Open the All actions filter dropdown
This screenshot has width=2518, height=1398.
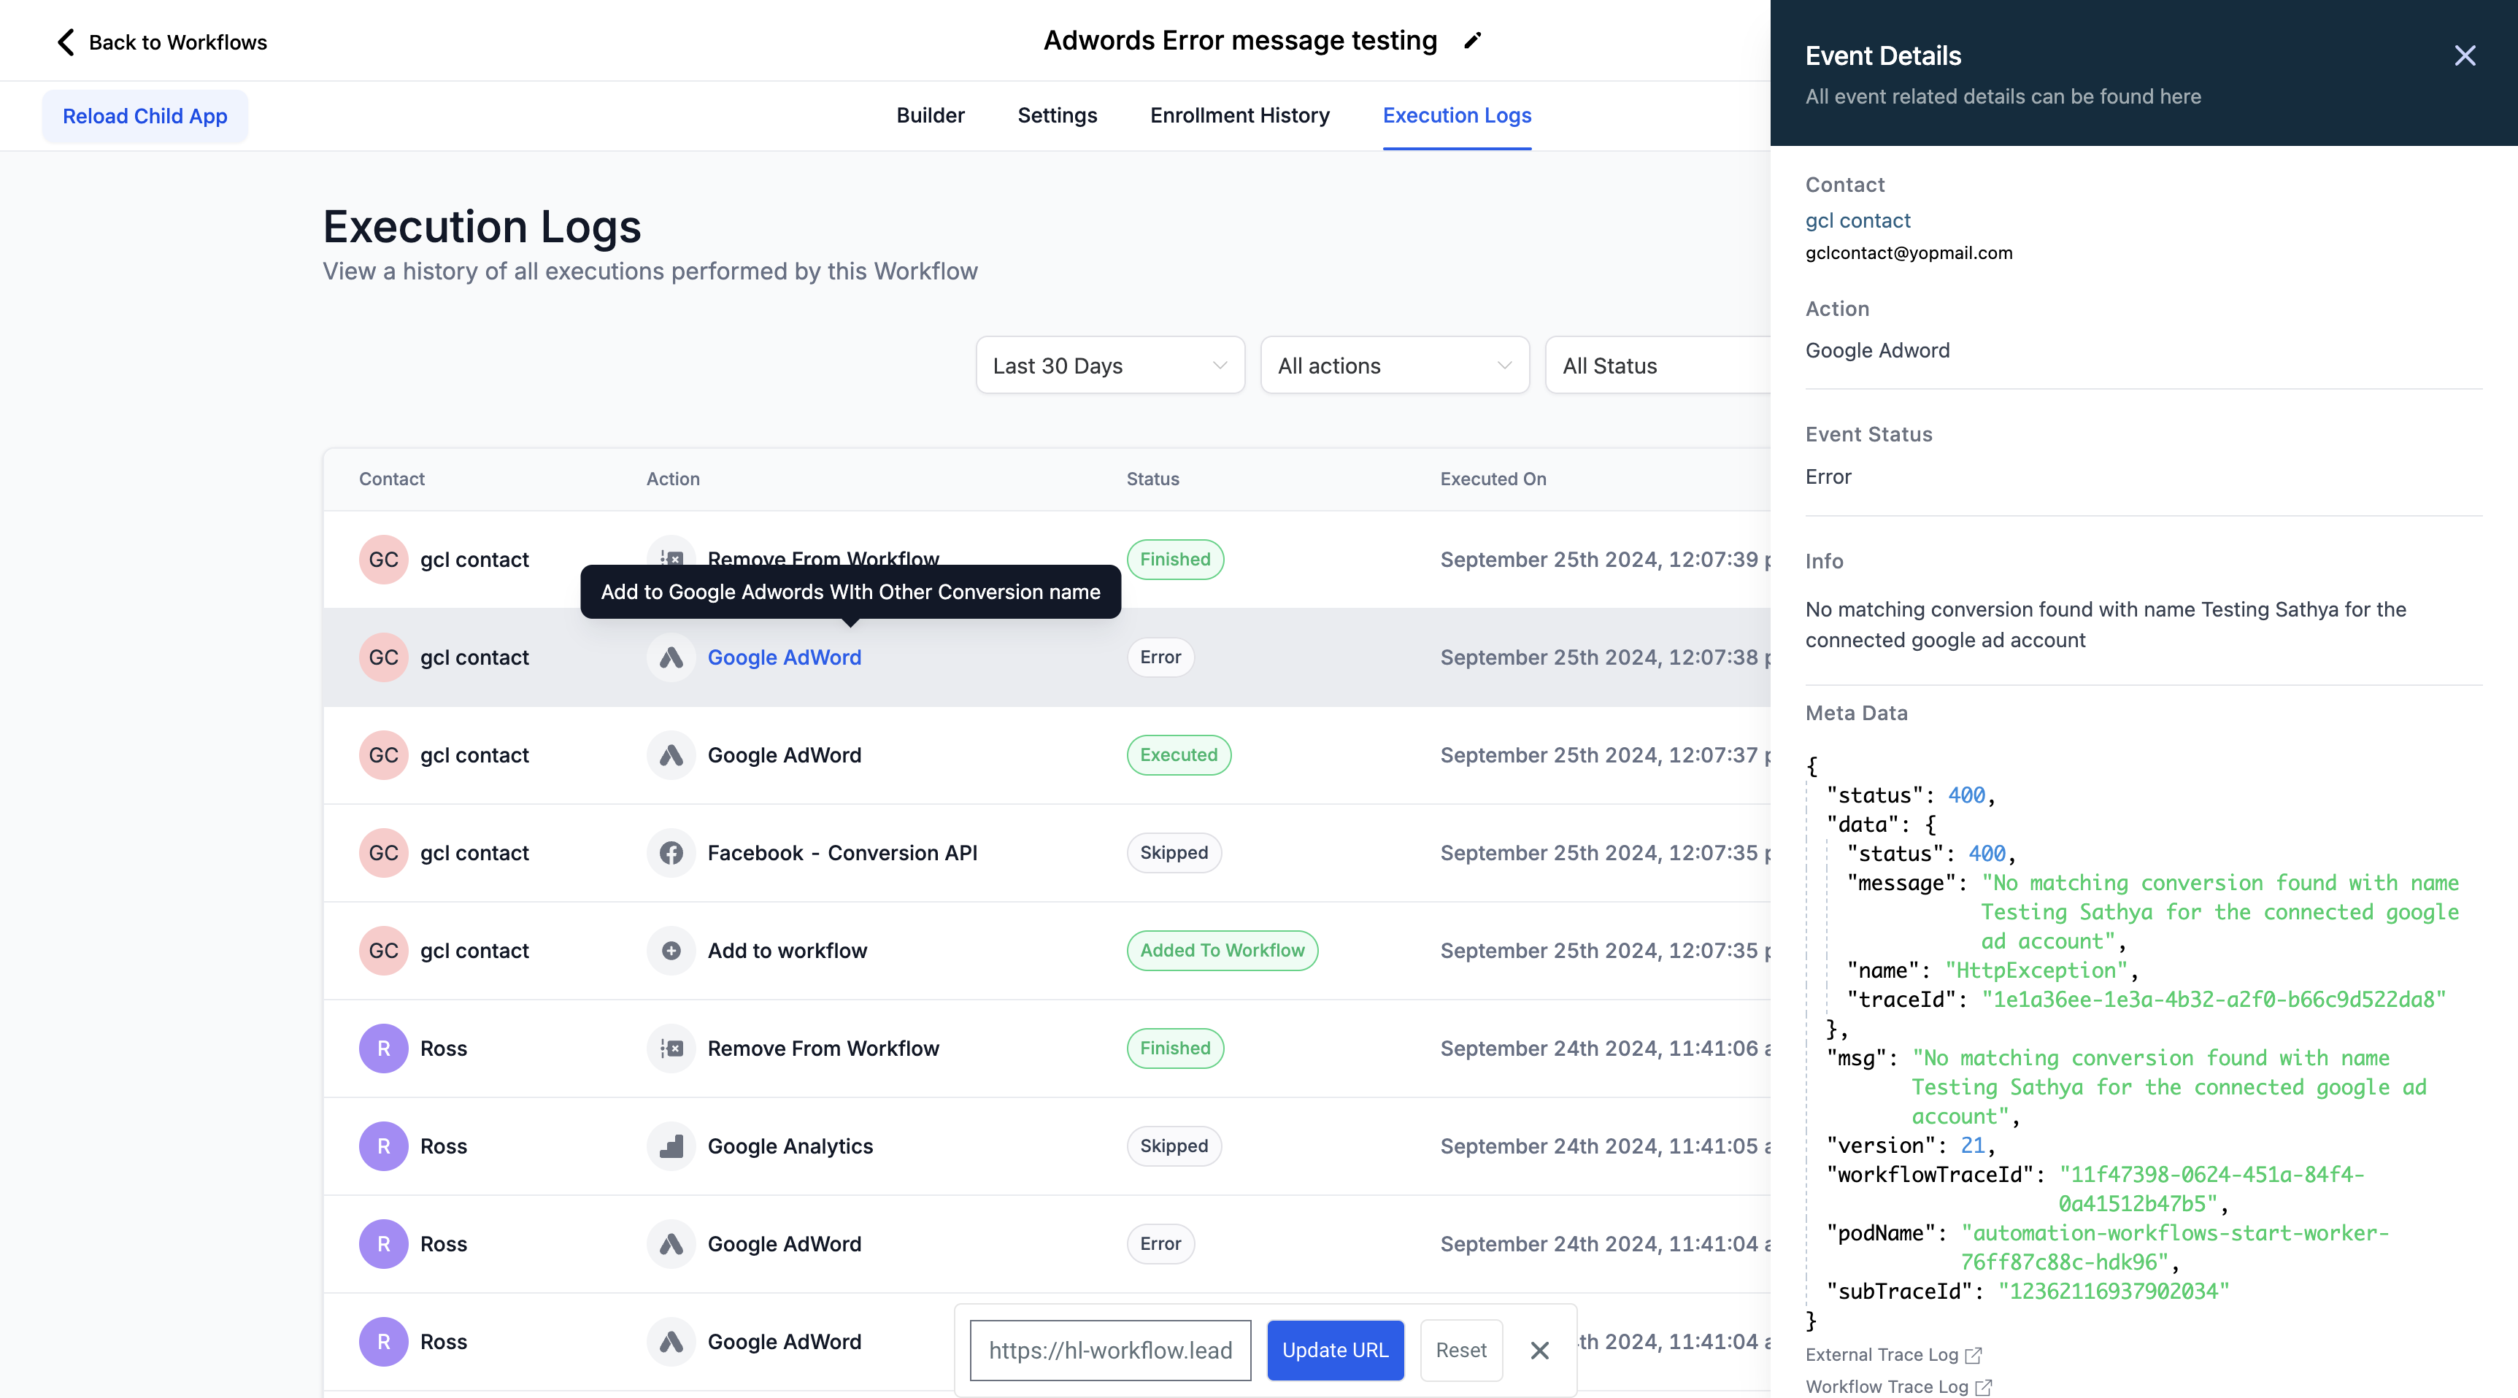click(1394, 366)
